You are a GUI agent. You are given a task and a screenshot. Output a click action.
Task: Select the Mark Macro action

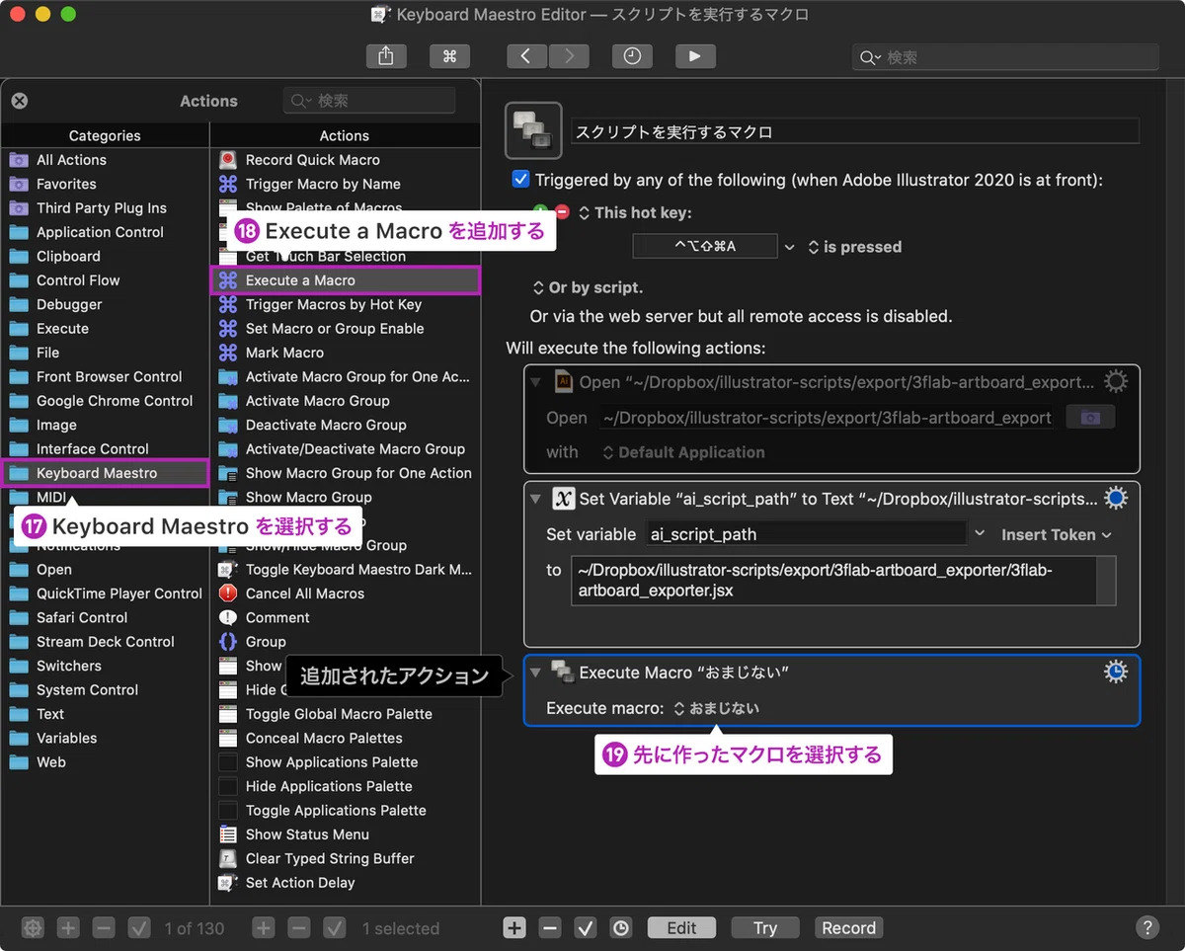pos(346,353)
